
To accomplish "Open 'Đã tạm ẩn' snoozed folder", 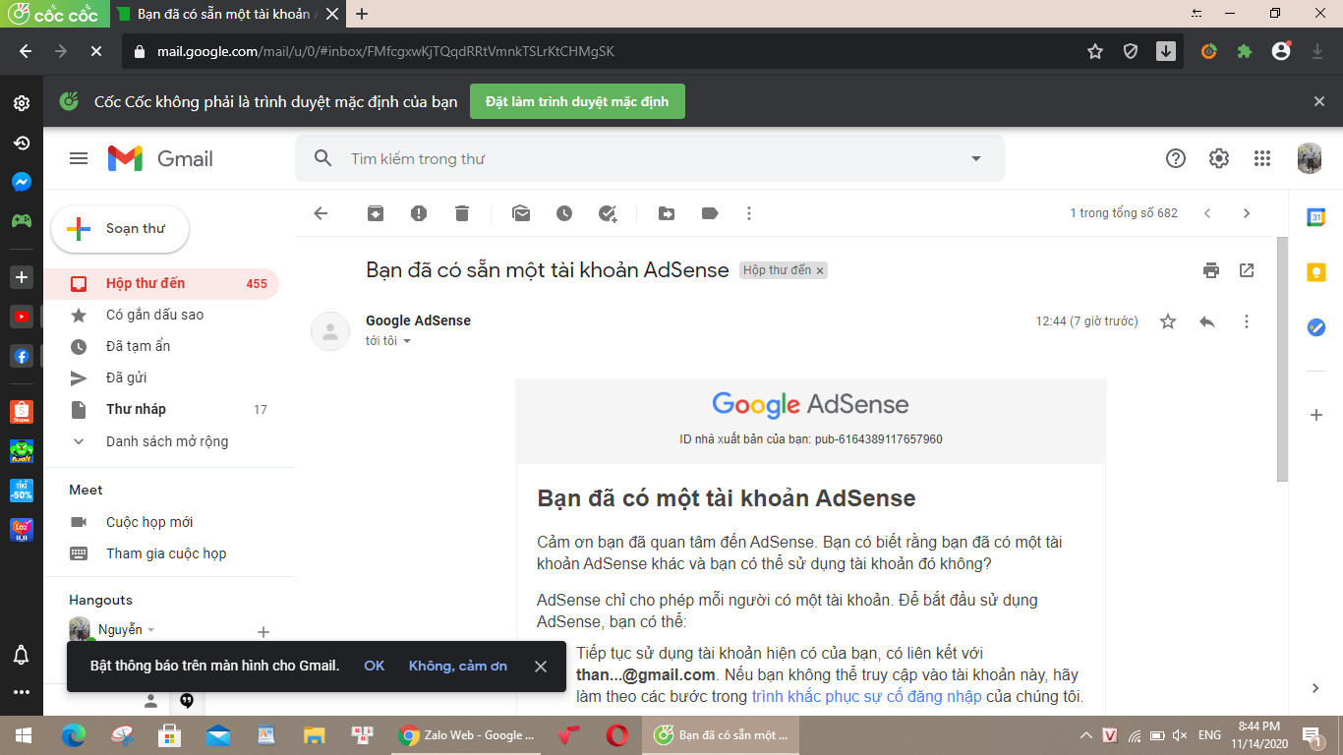I will pos(161,346).
